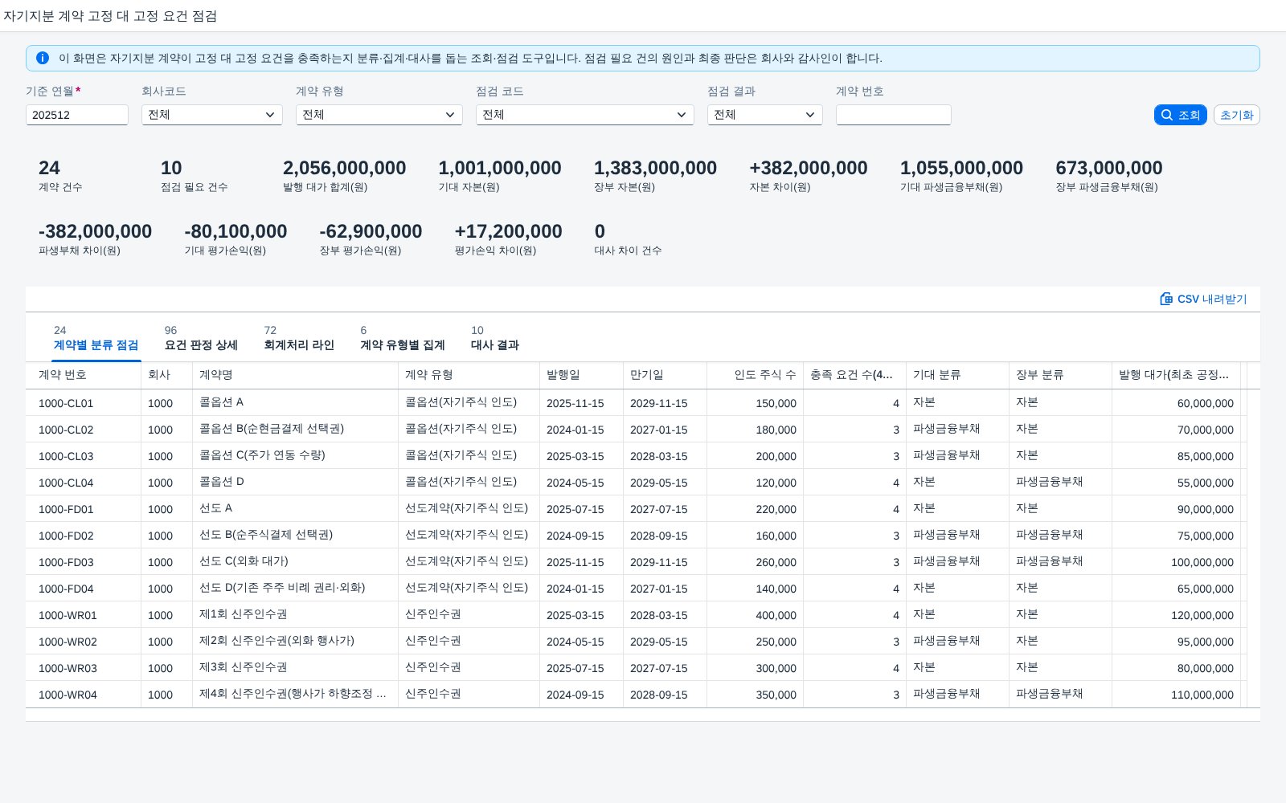Click the CSV download icon
The height and width of the screenshot is (803, 1286).
(x=1166, y=299)
